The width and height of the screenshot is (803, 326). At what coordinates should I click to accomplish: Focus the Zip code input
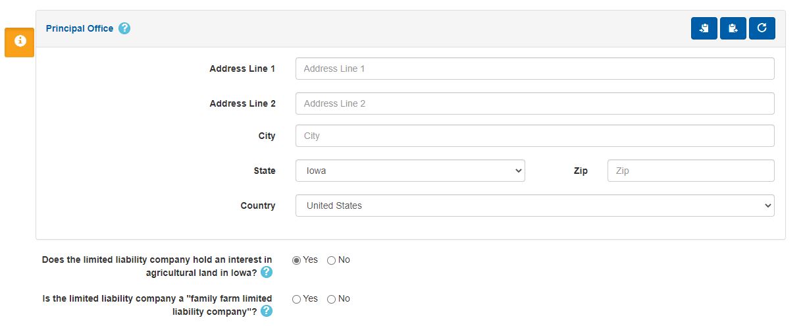click(x=690, y=171)
